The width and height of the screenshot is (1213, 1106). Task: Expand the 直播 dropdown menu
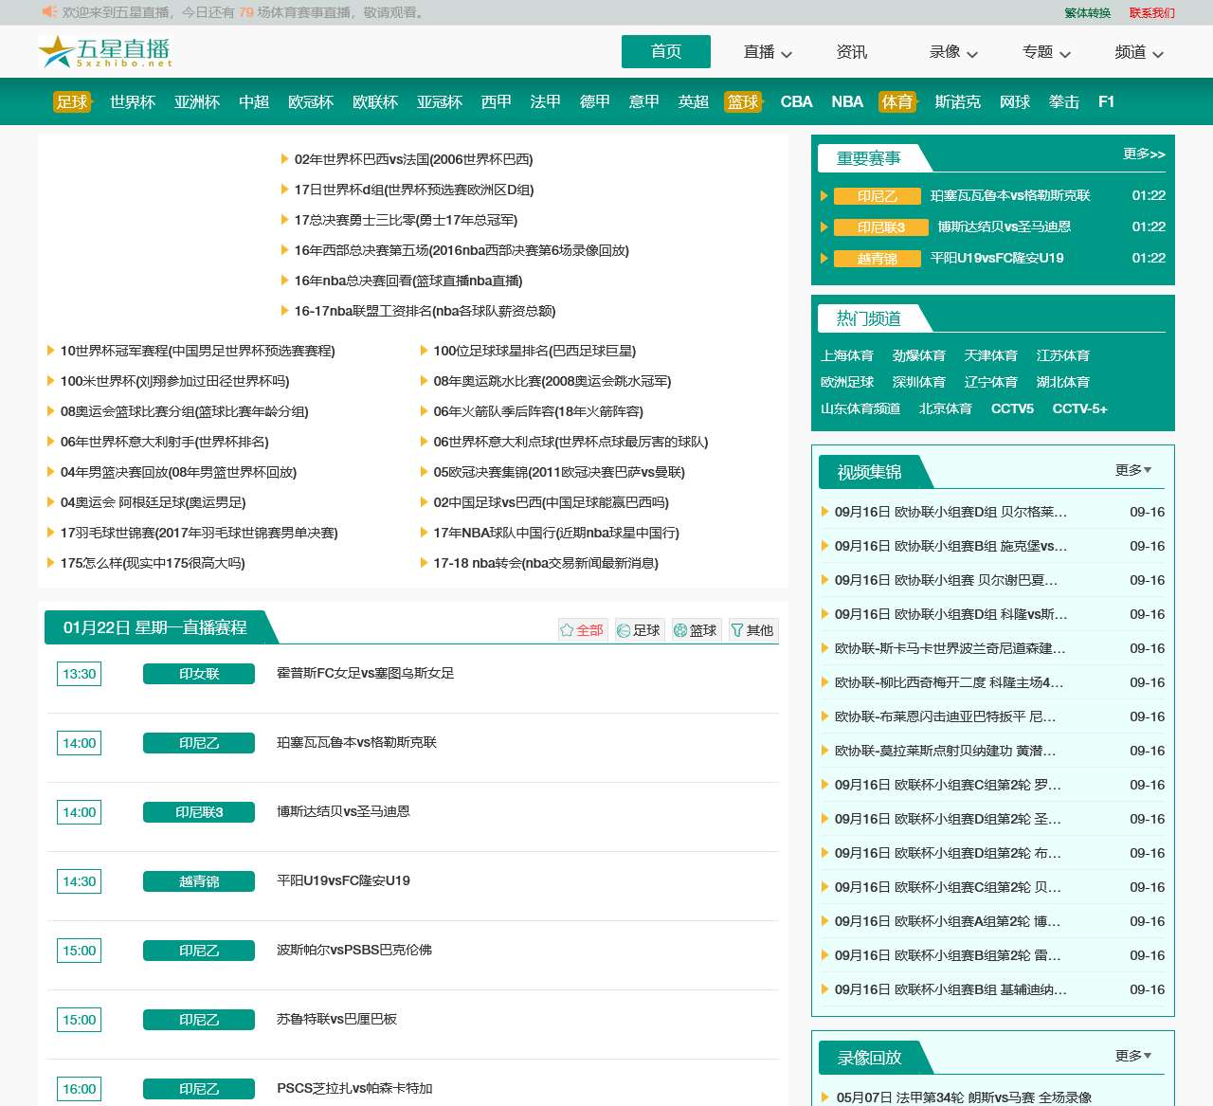(768, 52)
